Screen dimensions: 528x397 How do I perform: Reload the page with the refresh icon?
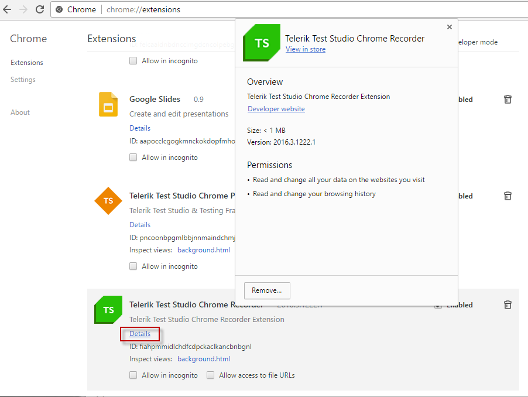pyautogui.click(x=40, y=9)
